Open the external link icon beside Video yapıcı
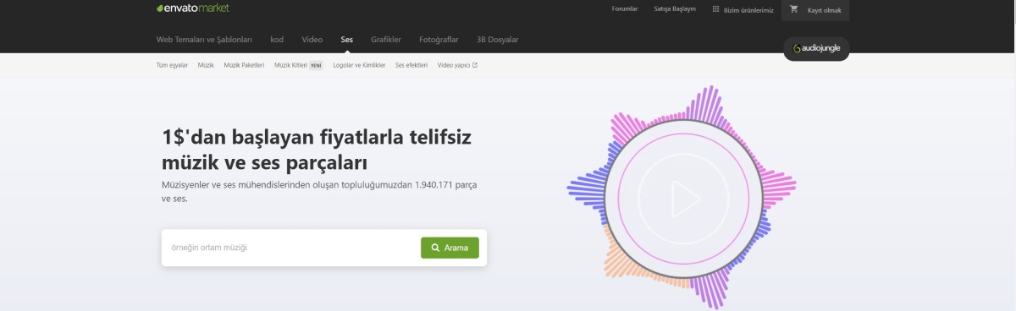The image size is (1016, 311). pos(474,65)
